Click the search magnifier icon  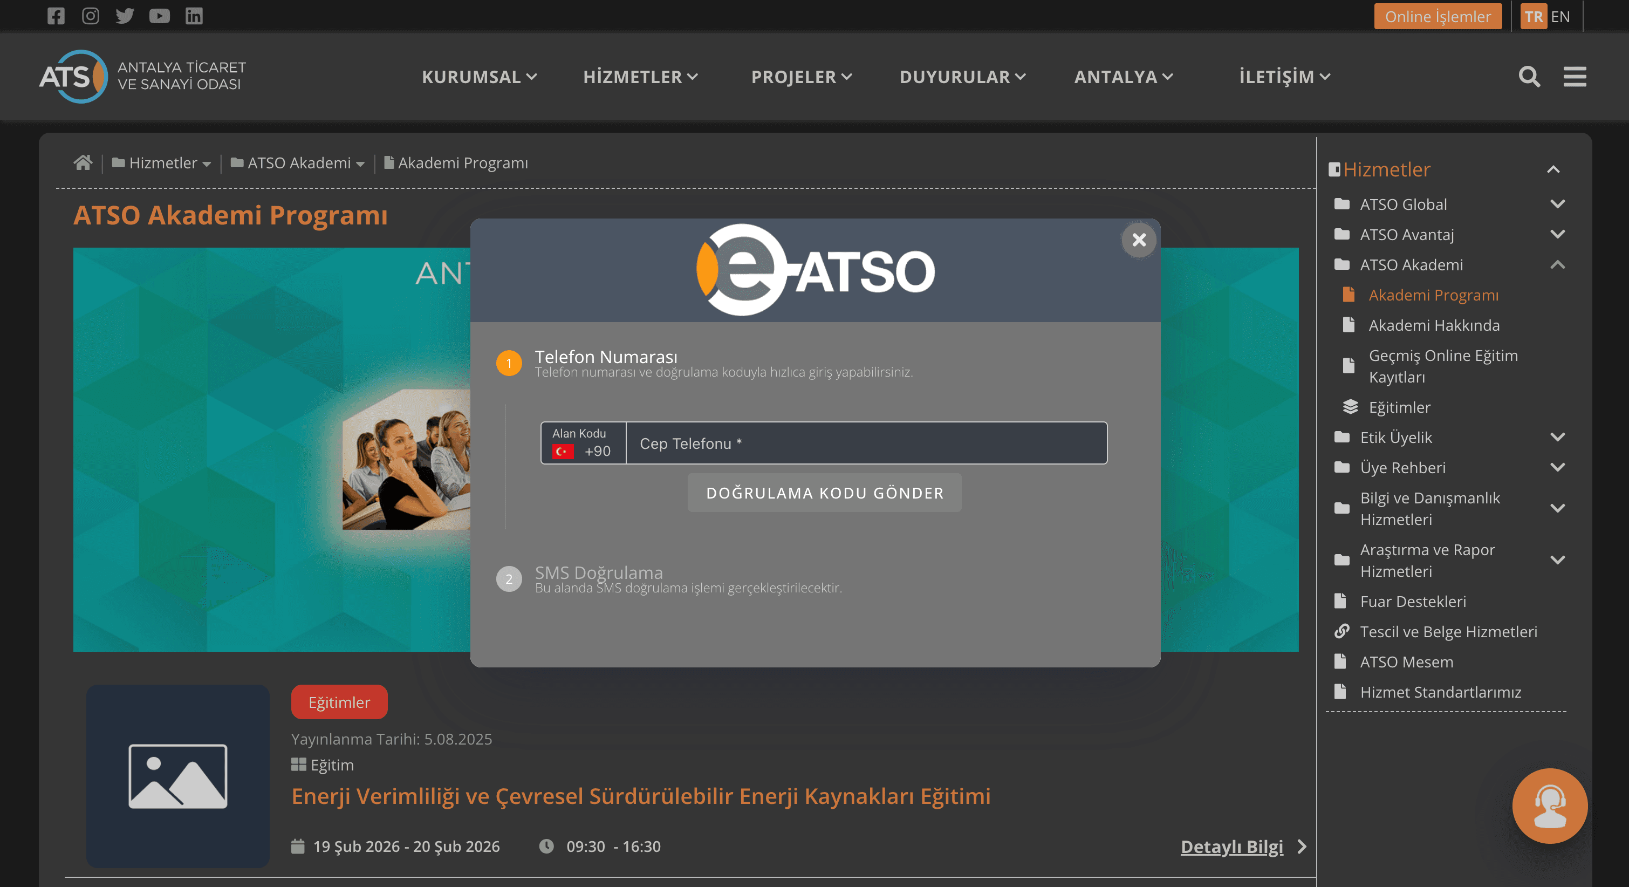[x=1529, y=77]
